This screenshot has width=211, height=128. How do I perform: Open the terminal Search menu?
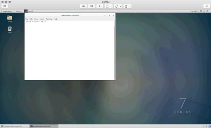tap(42, 19)
